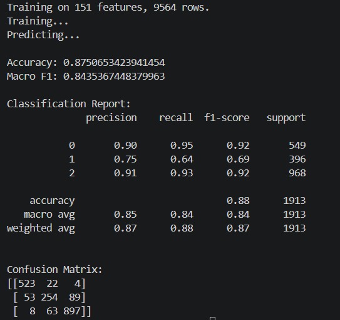
Task: Click the confusion matrix value 254
Action: pos(49,297)
